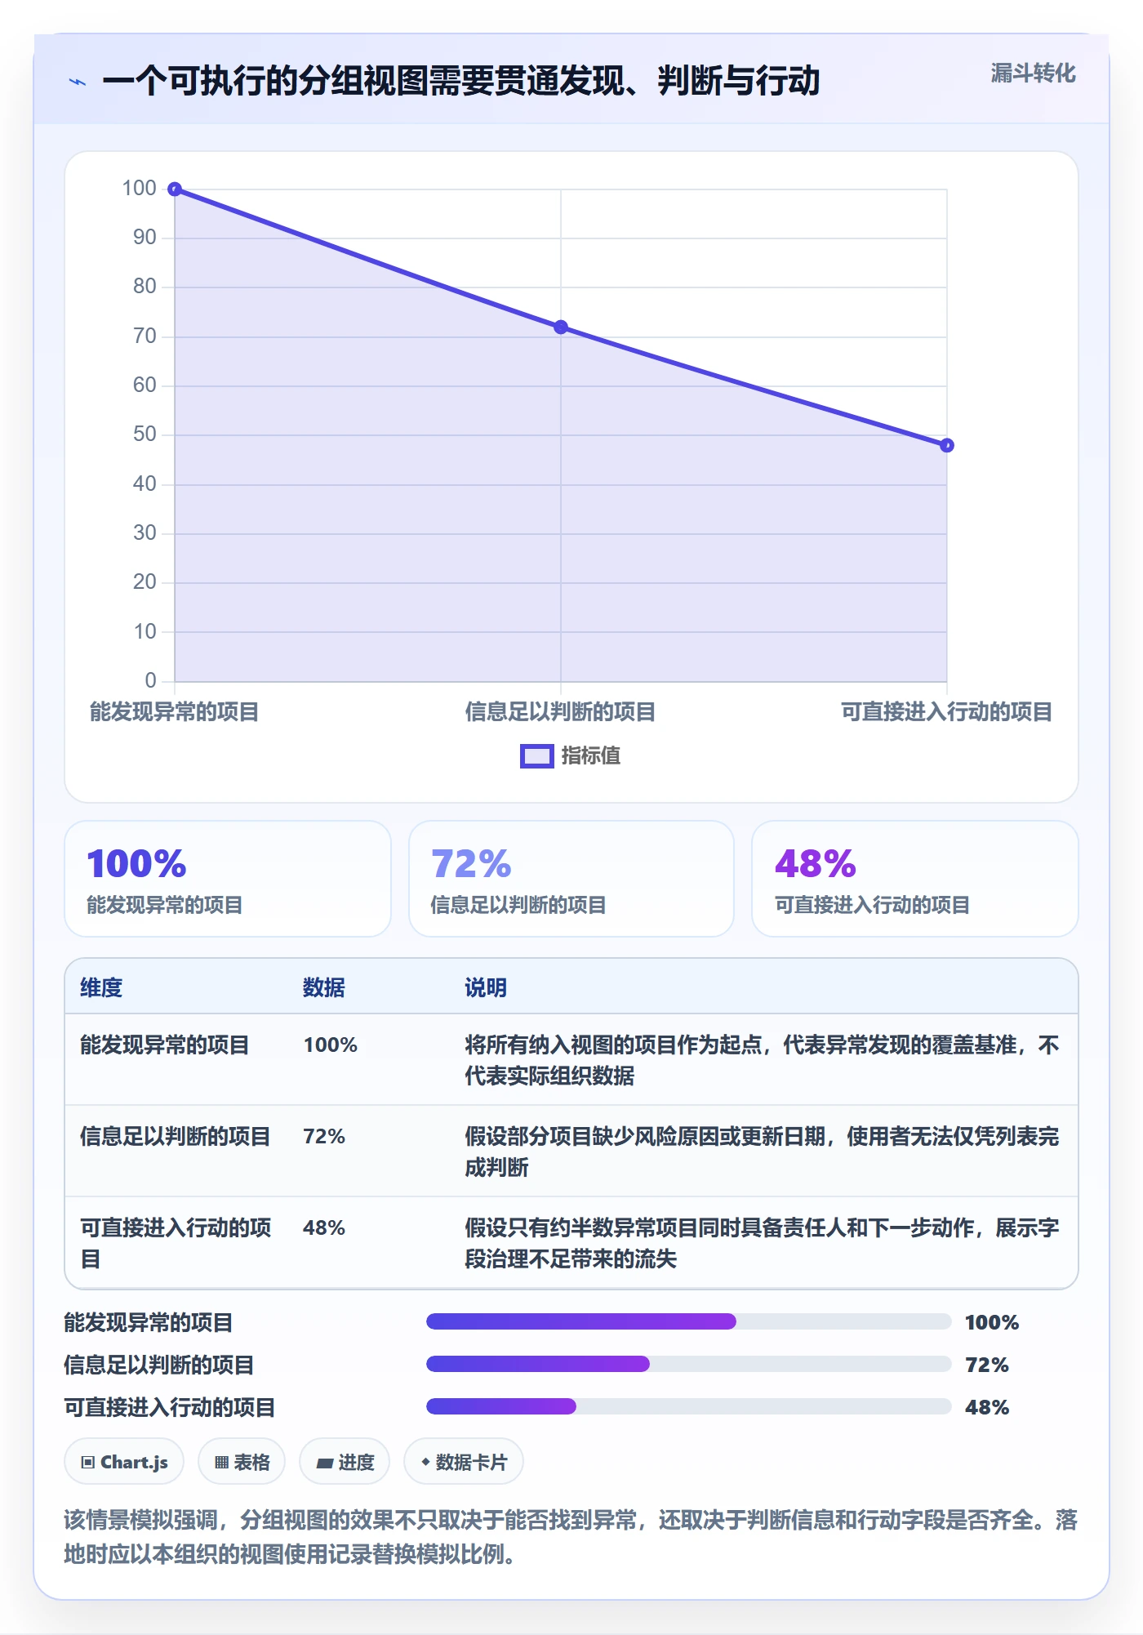The image size is (1143, 1635).
Task: Click x-axis label 能发现异常的项目
Action: [x=174, y=712]
